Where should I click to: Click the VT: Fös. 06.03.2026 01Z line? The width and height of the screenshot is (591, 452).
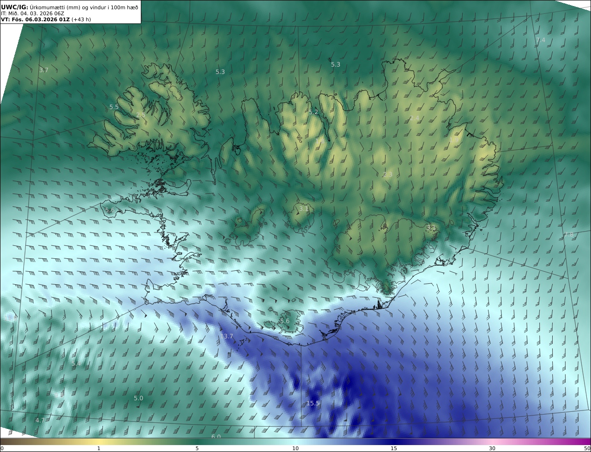(x=46, y=19)
